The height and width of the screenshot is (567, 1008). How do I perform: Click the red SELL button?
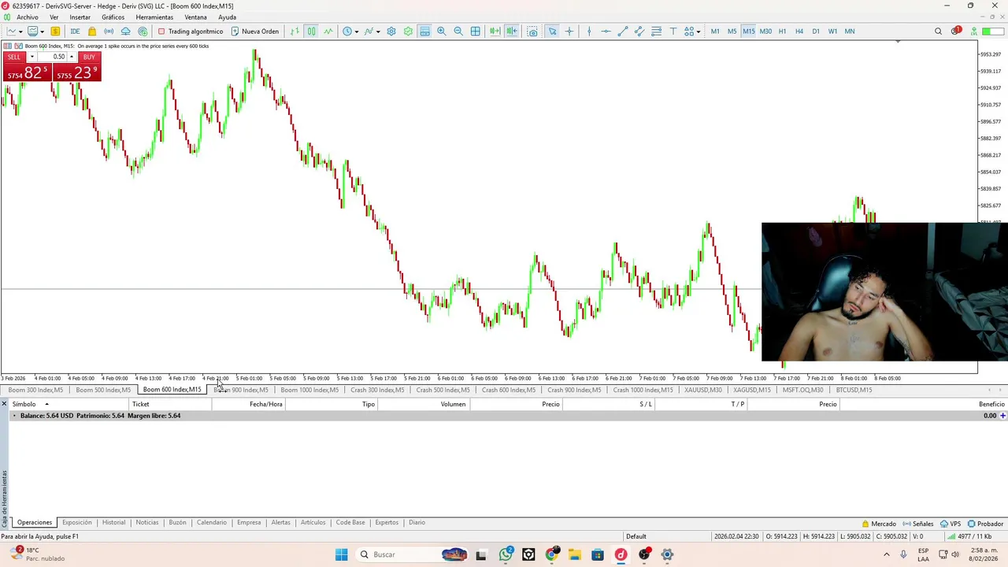point(14,57)
